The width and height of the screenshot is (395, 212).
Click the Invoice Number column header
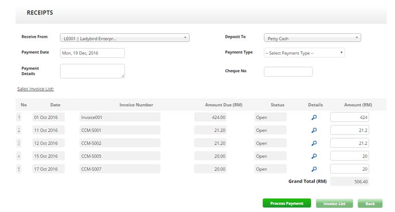tap(136, 105)
